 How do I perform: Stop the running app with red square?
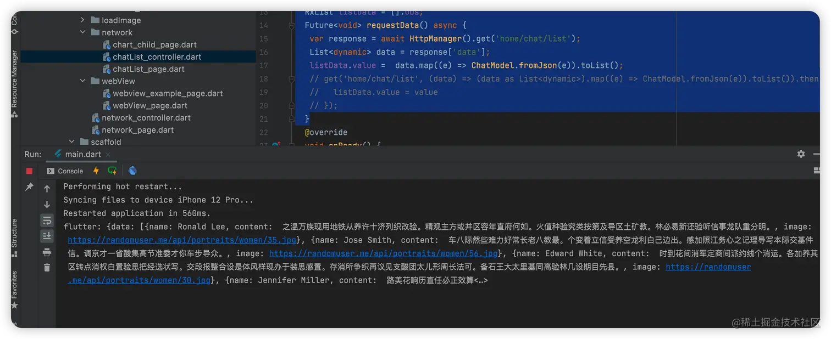(x=29, y=171)
